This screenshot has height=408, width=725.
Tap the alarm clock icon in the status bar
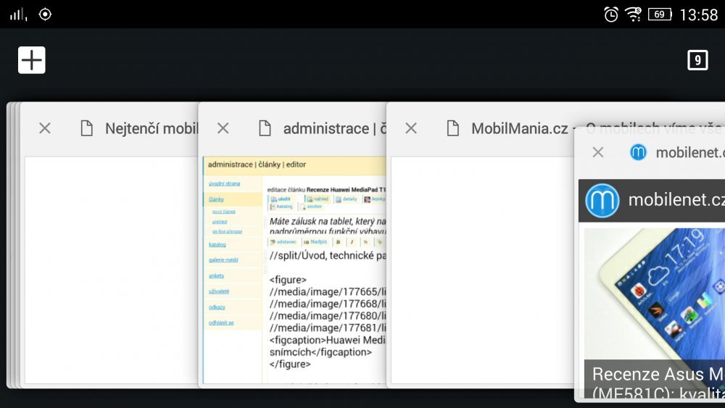tap(611, 14)
